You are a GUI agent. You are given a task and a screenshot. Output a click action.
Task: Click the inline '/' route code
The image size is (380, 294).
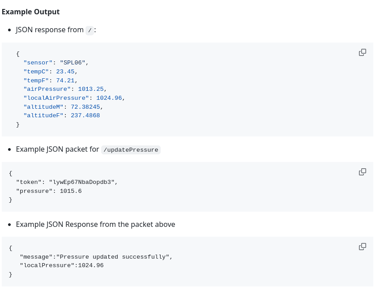[90, 30]
